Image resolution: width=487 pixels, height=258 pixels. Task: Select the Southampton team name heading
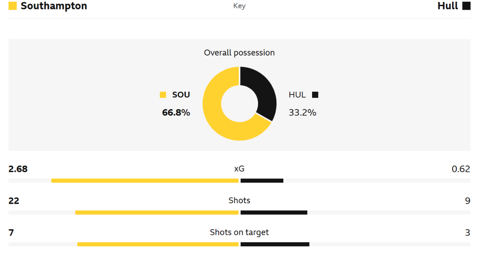click(x=54, y=6)
